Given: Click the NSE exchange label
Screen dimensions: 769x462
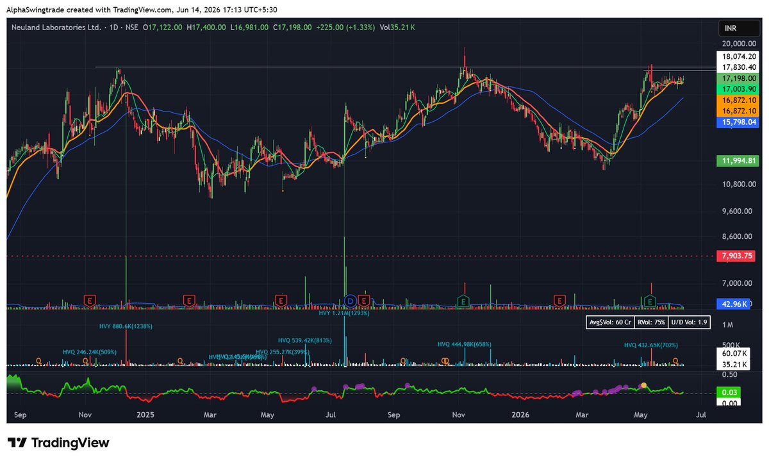Looking at the screenshot, I should click(x=132, y=28).
